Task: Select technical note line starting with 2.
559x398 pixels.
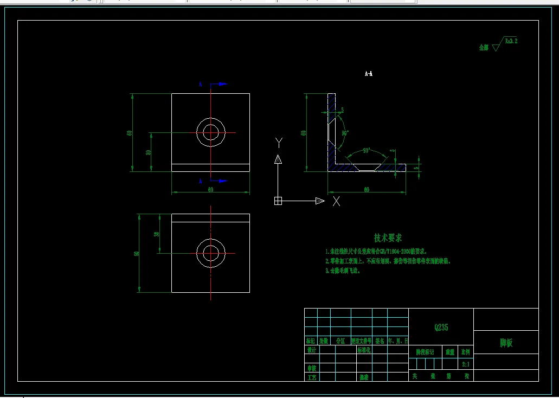Action: click(388, 261)
